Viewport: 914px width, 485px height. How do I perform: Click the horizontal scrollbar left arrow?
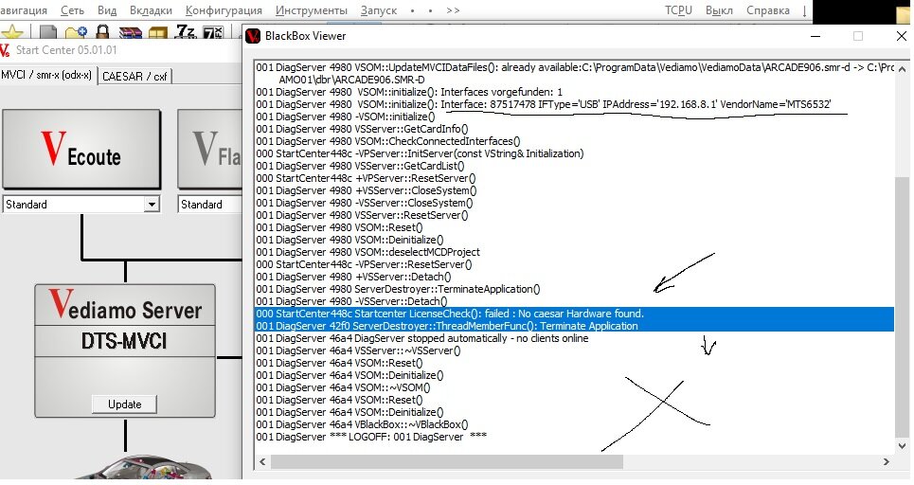262,461
